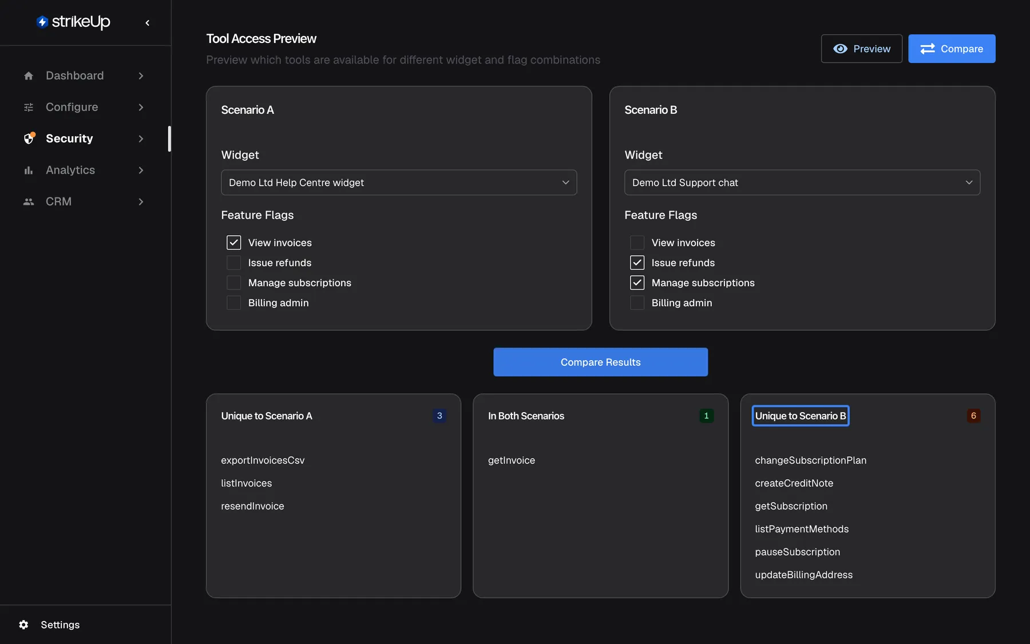The width and height of the screenshot is (1030, 644).
Task: Click the count badge in Unique to Scenario B
Action: 973,416
